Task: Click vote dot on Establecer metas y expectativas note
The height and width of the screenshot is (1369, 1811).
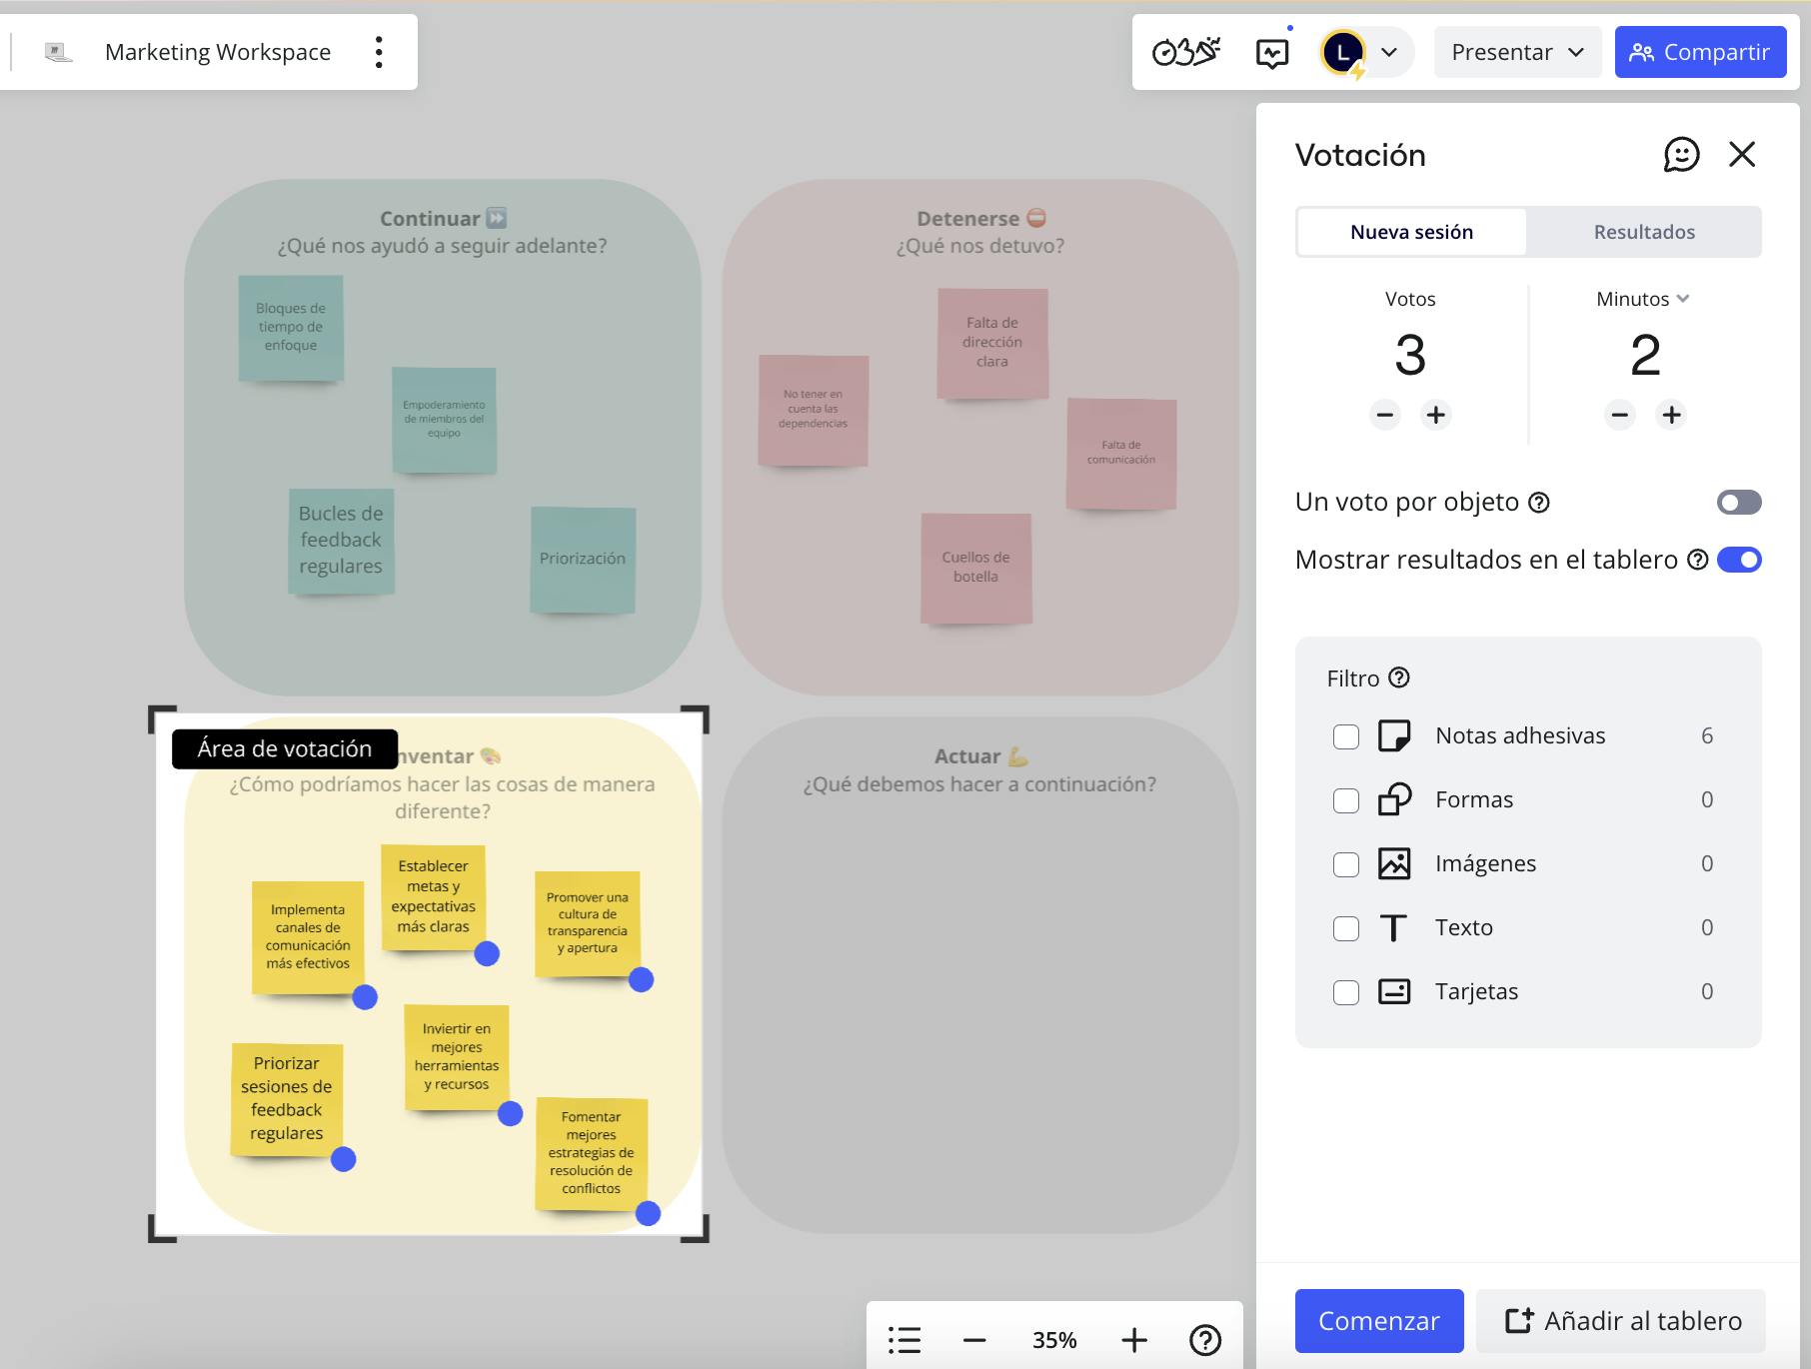Action: coord(487,954)
